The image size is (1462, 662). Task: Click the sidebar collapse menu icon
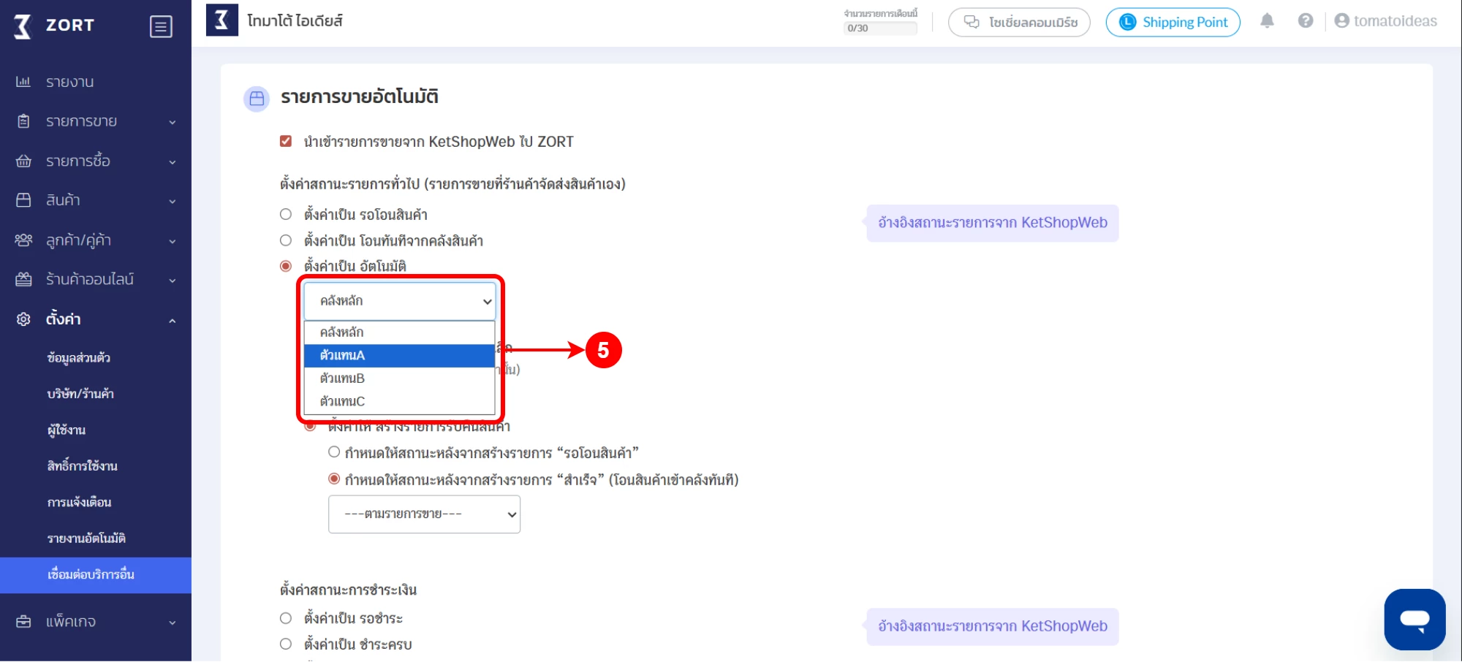(x=161, y=26)
